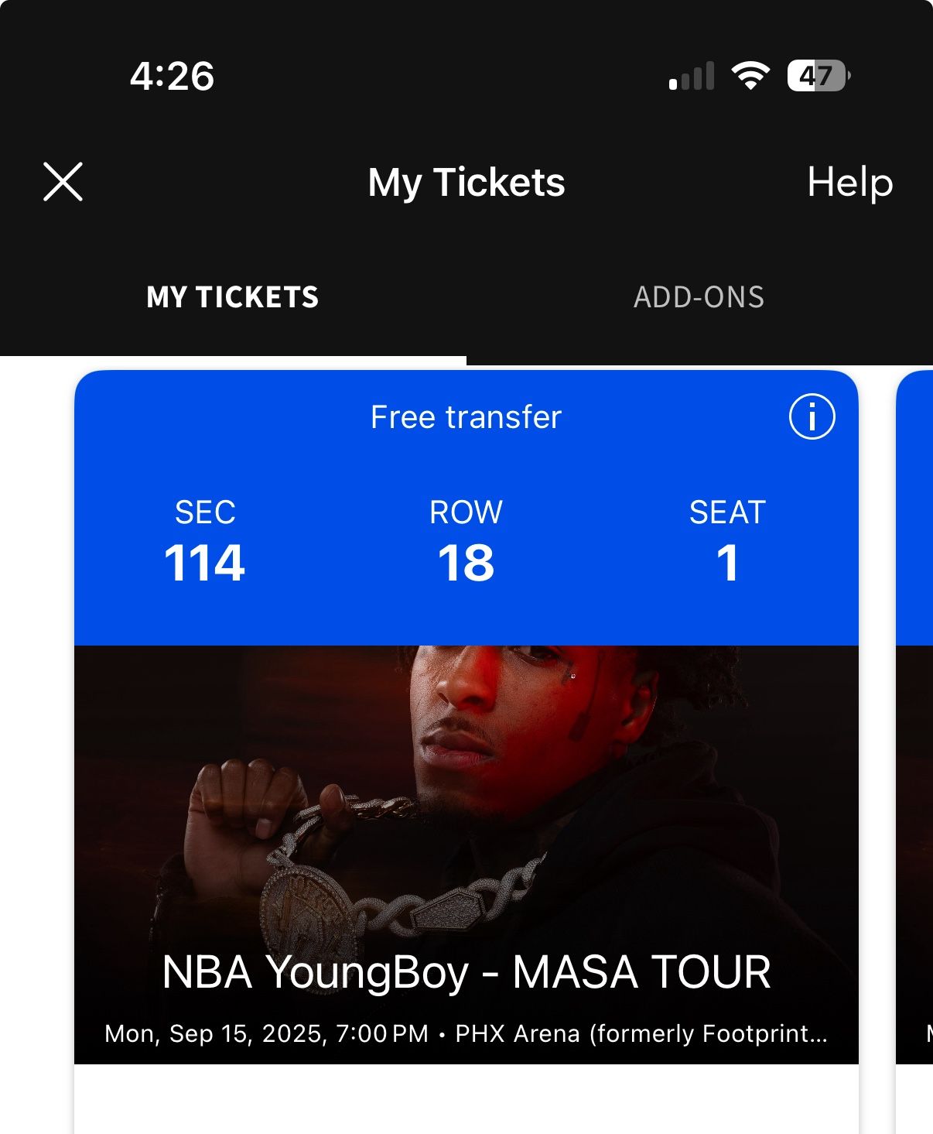933x1134 pixels.
Task: Tap the SEC label on the ticket
Action: pyautogui.click(x=204, y=512)
